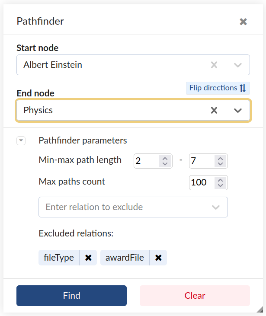Collapse the Pathfinder parameters section
The image size is (266, 316).
tap(21, 140)
